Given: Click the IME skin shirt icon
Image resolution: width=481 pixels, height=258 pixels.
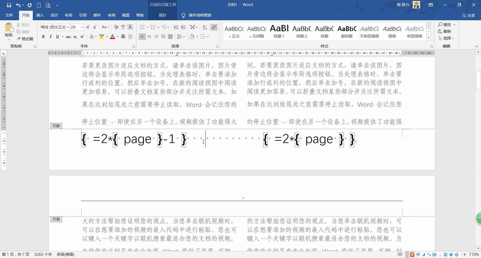Looking at the screenshot, I should [x=451, y=255].
